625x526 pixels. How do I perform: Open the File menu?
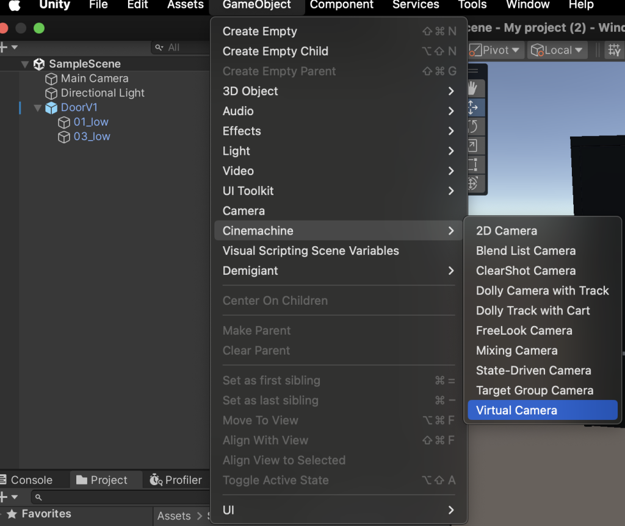point(98,5)
